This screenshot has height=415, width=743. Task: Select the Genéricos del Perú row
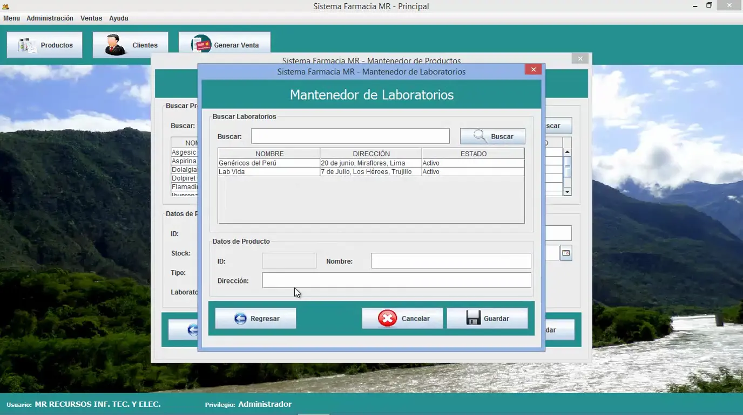point(268,163)
